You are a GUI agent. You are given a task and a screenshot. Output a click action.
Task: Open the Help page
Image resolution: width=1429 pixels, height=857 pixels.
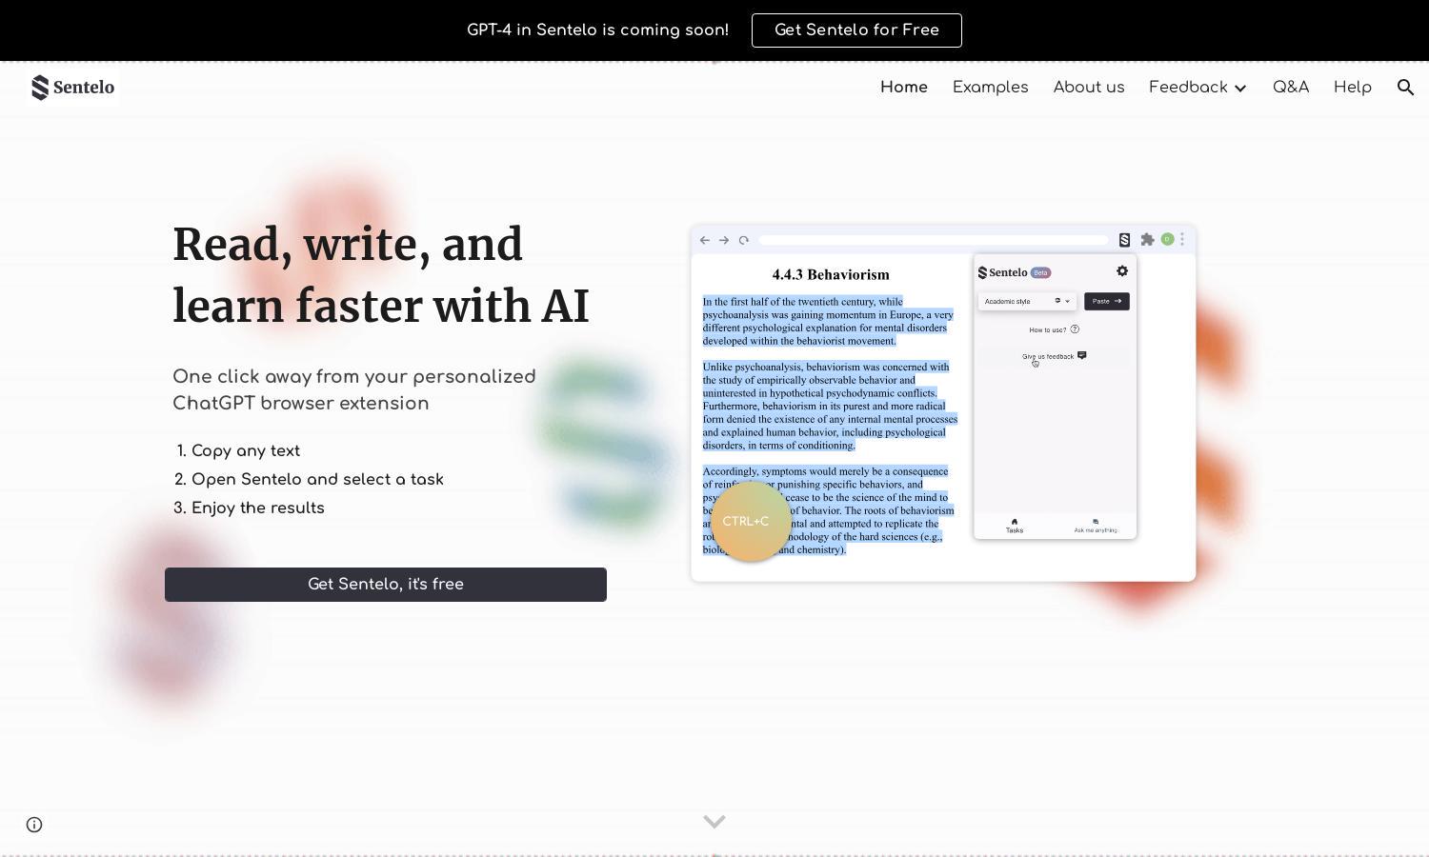tap(1353, 88)
